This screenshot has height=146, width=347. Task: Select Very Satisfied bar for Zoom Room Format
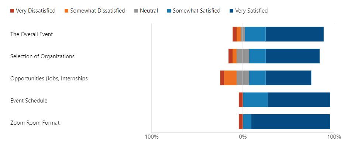pos(291,122)
